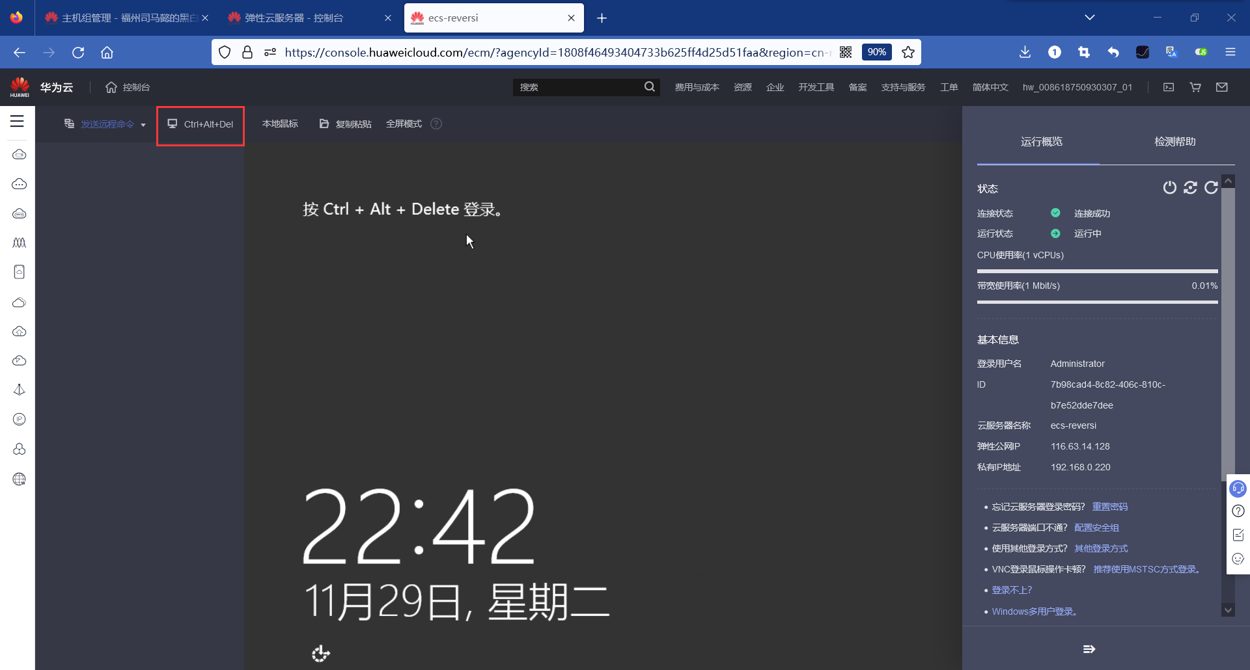Switch to the 检测帮助 tab
The image size is (1250, 670).
tap(1174, 142)
